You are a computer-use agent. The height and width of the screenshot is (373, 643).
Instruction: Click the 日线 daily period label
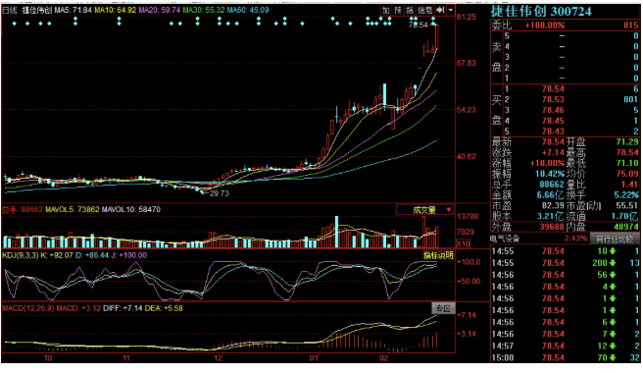coord(10,10)
